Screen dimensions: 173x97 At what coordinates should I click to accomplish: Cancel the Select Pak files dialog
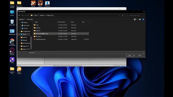[x=140, y=56]
